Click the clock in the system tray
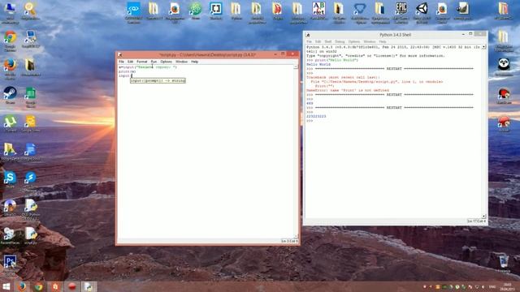Image resolution: width=520 pixels, height=292 pixels. click(x=507, y=286)
